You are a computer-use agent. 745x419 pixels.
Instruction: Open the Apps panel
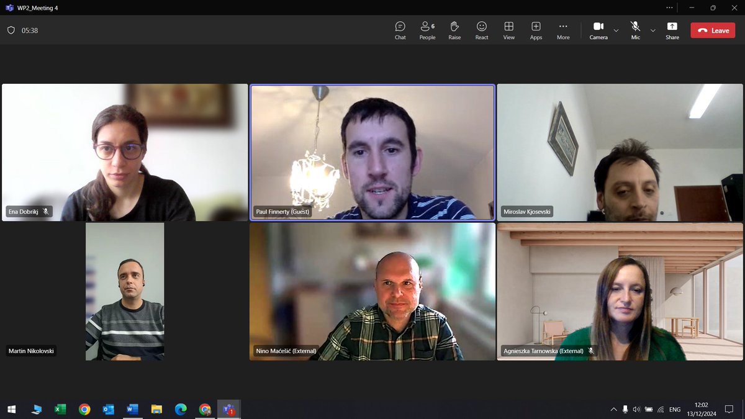tap(536, 30)
